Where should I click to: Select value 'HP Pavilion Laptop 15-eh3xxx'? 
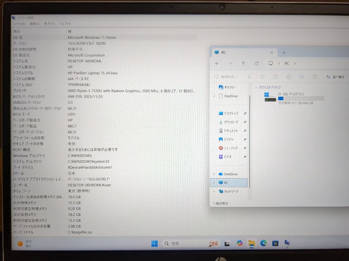(x=93, y=73)
